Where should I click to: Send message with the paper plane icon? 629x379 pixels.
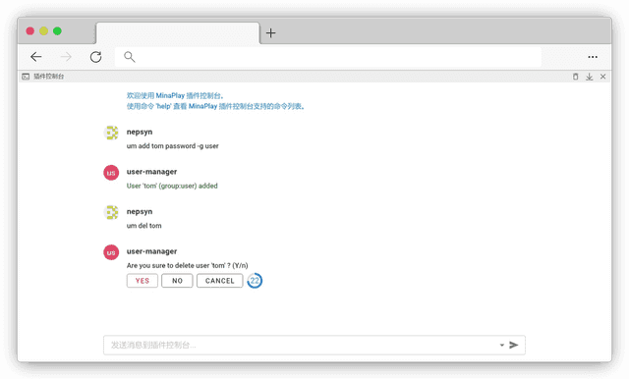point(513,345)
